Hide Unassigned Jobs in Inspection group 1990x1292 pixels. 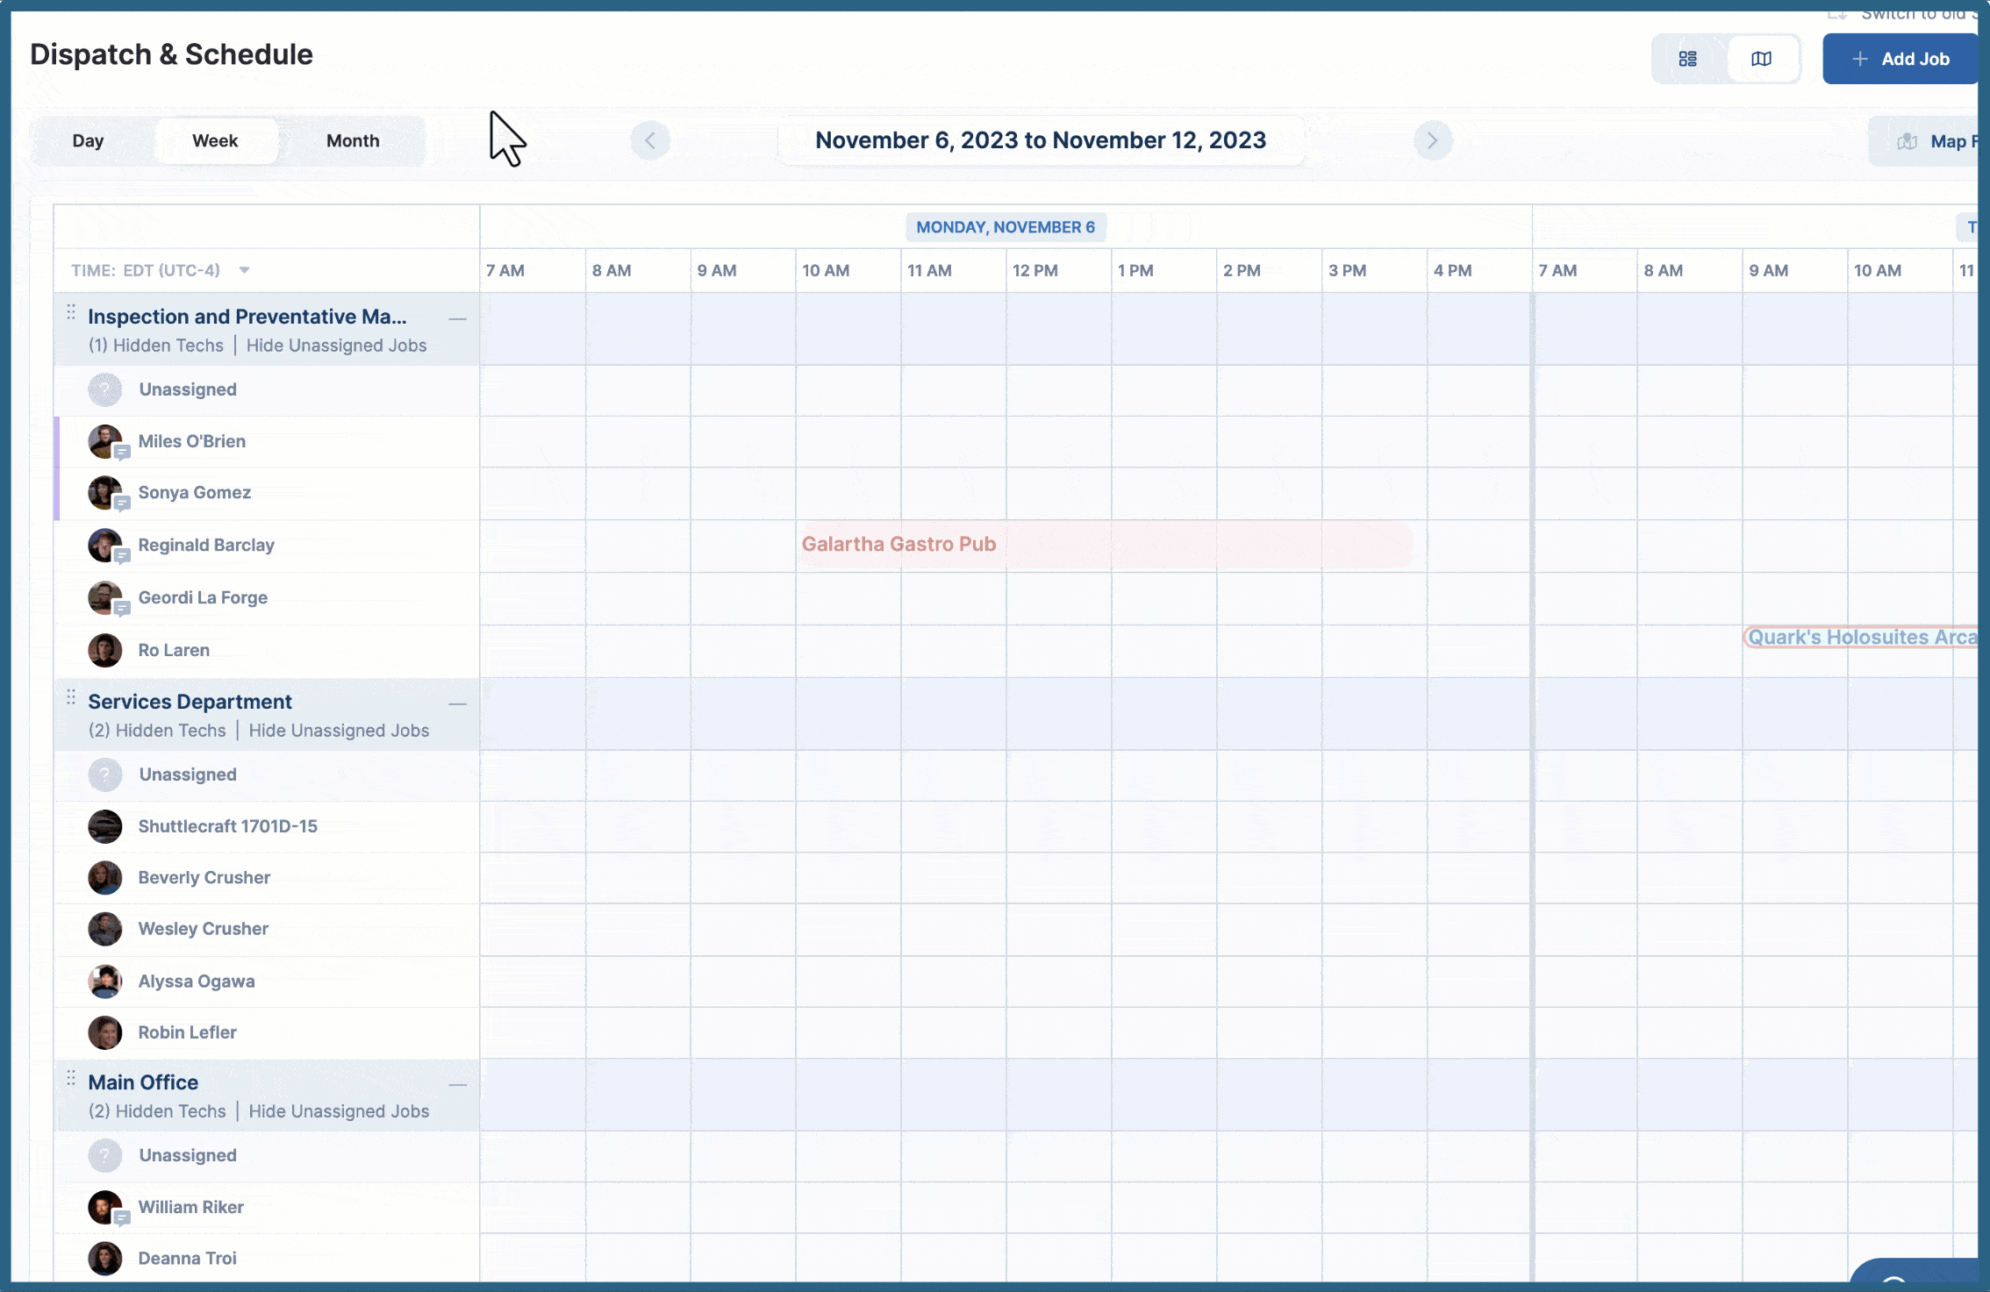click(x=336, y=346)
